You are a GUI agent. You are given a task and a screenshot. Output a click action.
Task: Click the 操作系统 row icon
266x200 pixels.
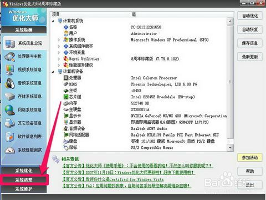(x=66, y=39)
